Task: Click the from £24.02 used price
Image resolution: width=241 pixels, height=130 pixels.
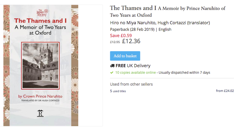Action: 225,91
